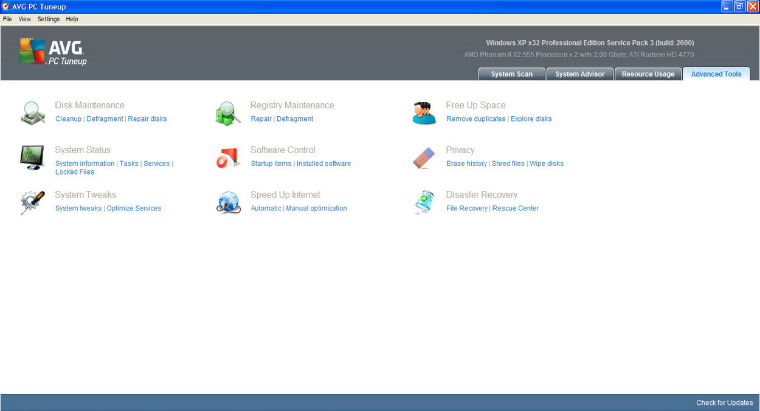Open Startup items link
760x411 pixels.
(271, 164)
